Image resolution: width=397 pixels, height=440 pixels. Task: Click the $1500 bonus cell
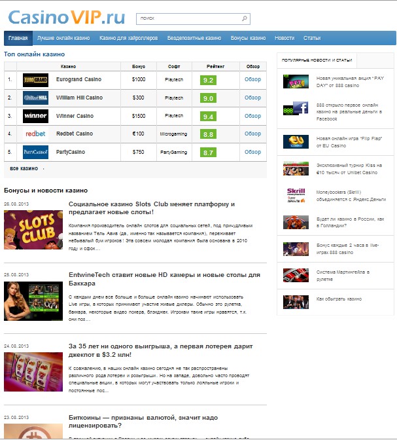tap(139, 116)
